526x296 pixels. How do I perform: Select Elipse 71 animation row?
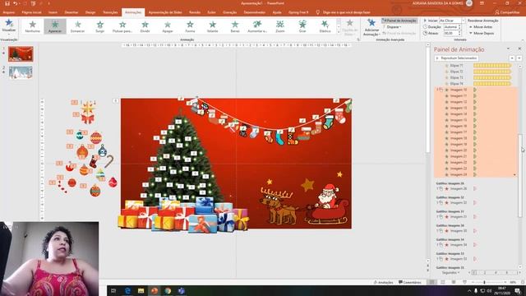point(476,66)
